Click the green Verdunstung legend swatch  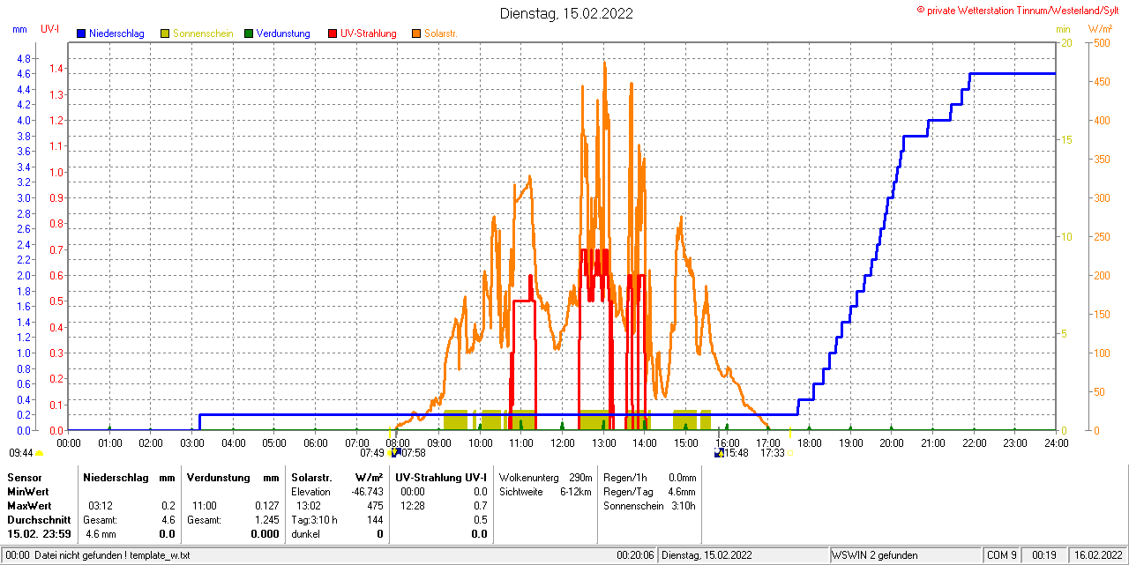coord(249,33)
